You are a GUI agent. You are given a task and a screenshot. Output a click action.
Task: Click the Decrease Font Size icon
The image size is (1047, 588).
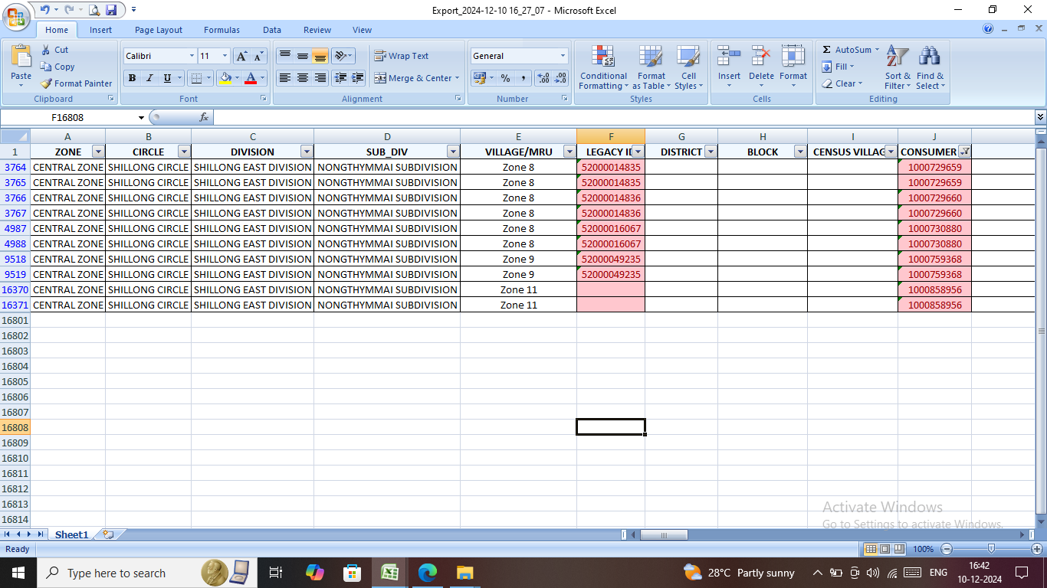259,56
